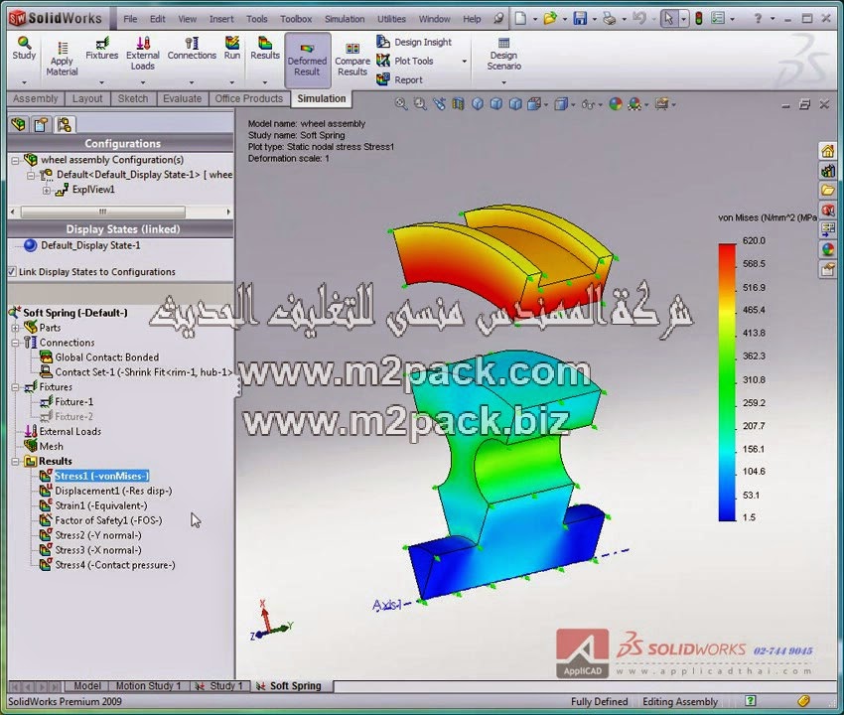Open the Help menu
This screenshot has height=715, width=844.
(472, 19)
